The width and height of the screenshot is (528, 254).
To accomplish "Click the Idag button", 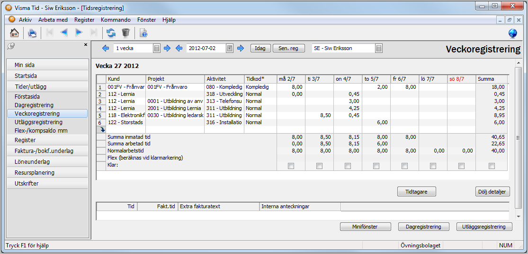I will click(260, 48).
